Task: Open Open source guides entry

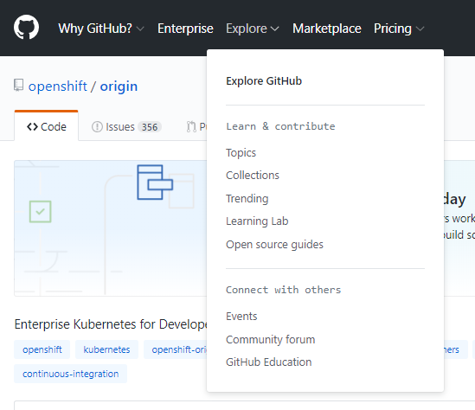Action: [x=274, y=245]
